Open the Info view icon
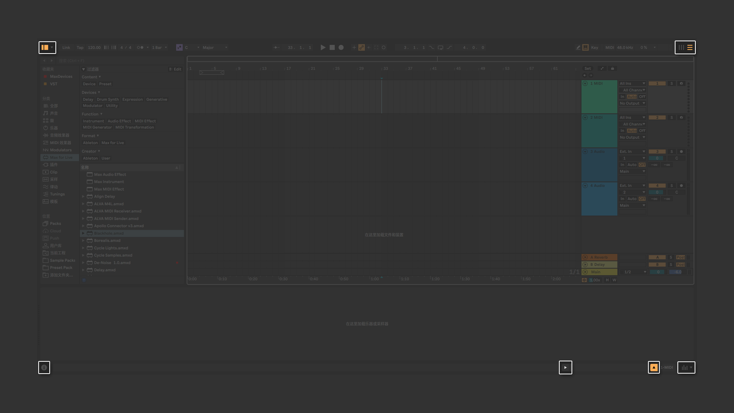This screenshot has width=734, height=413. coord(44,367)
